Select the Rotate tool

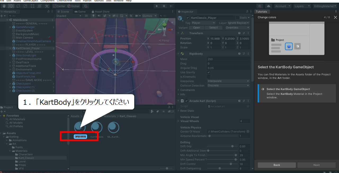point(18,6)
